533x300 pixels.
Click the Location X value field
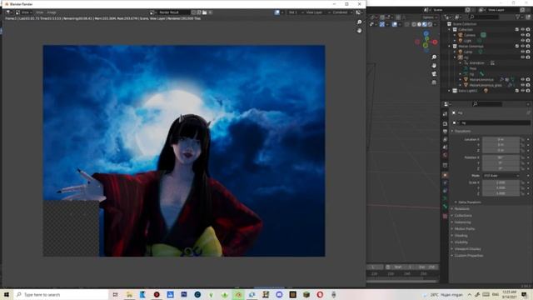pos(501,139)
